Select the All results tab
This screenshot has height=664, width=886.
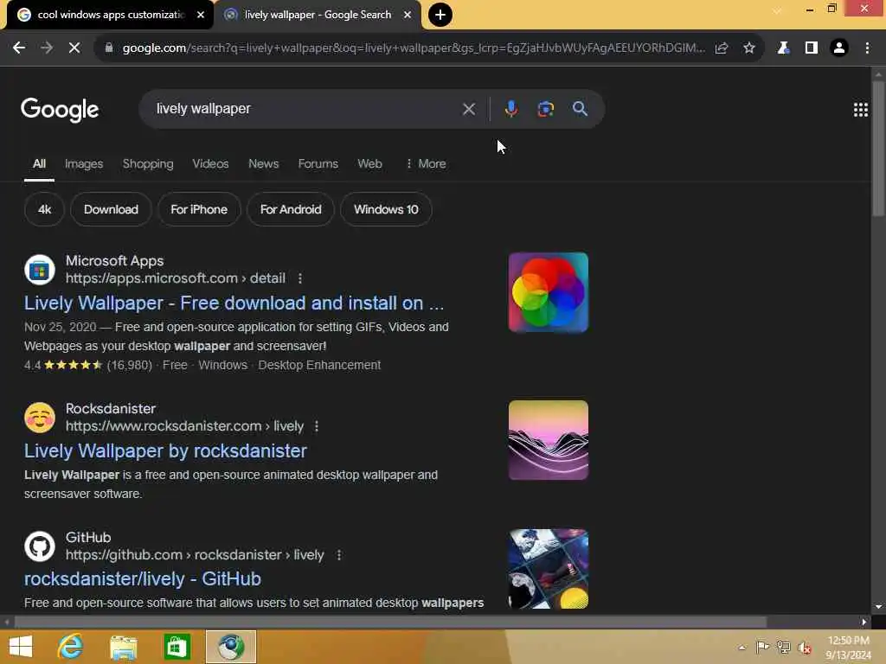click(39, 163)
